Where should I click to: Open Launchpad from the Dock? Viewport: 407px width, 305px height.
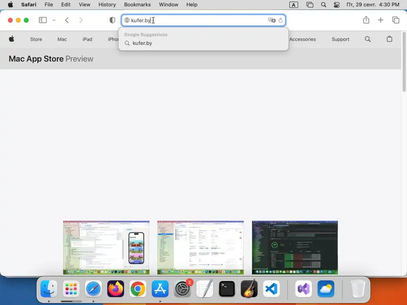tap(71, 289)
